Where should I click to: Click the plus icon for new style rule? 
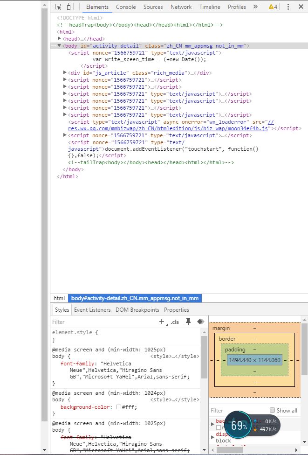[162, 322]
